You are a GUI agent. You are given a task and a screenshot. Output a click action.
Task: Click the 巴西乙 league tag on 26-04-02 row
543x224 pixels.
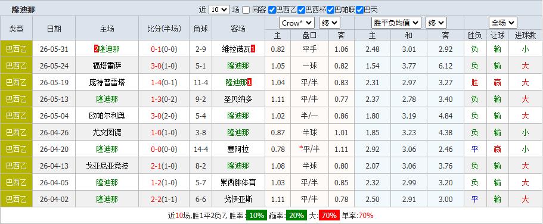(16, 199)
